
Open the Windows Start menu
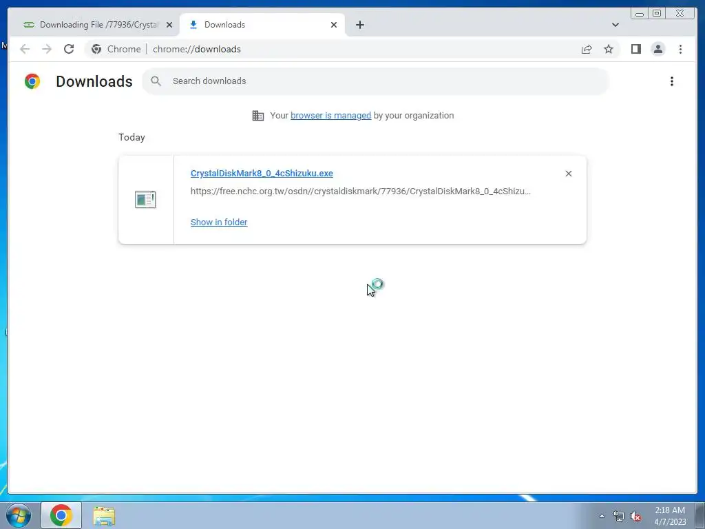(19, 515)
